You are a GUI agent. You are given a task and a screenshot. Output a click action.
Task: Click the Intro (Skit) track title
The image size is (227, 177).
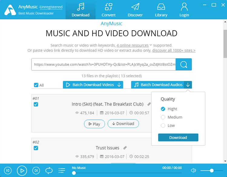click(x=107, y=104)
